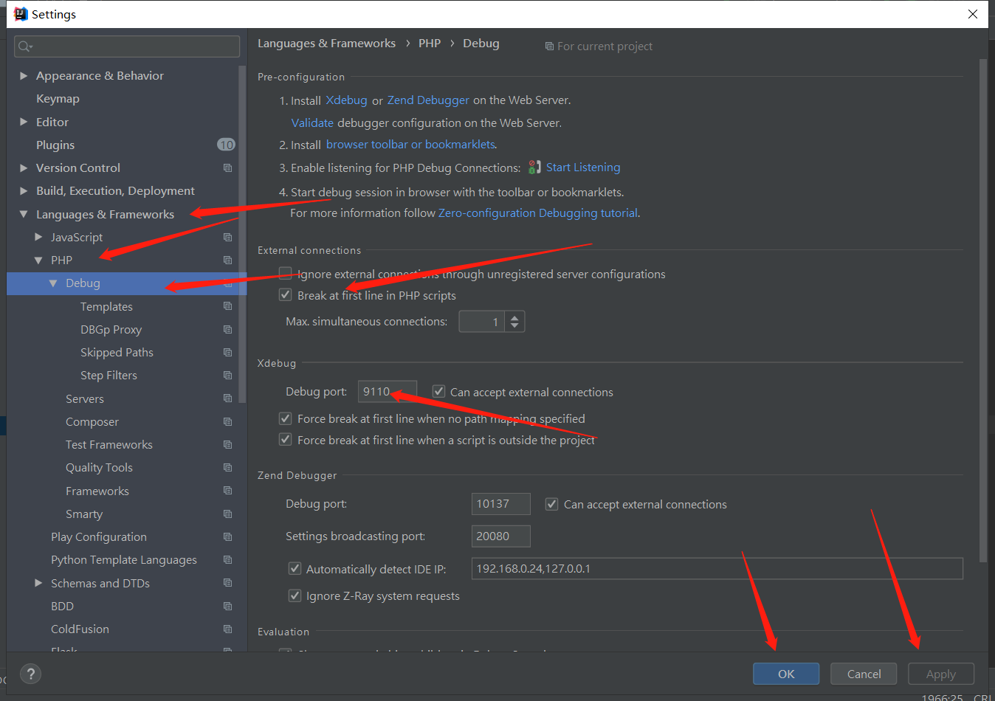Image resolution: width=995 pixels, height=701 pixels.
Task: Click project-level icon beside Test Frameworks
Action: (227, 445)
